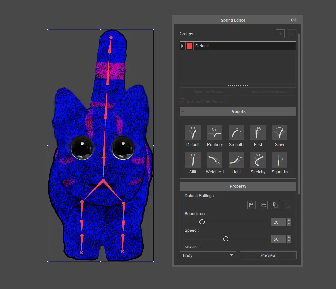
Task: Click the cat's right eye
Action: coord(123,148)
